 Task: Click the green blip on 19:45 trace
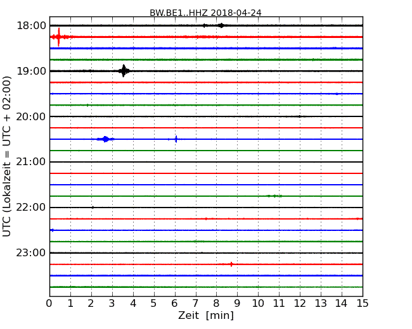coord(87,105)
